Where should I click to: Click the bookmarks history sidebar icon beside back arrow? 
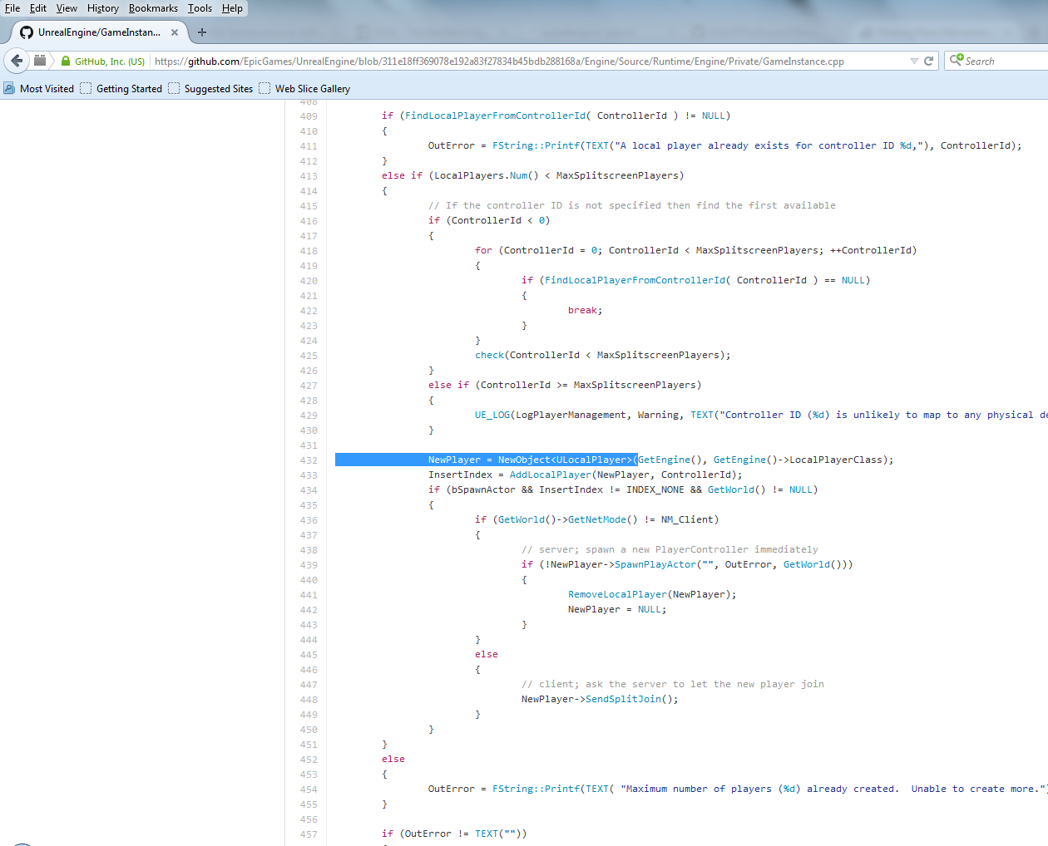(x=40, y=61)
